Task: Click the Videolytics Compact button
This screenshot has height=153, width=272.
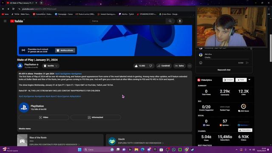Action: pyautogui.click(x=228, y=80)
